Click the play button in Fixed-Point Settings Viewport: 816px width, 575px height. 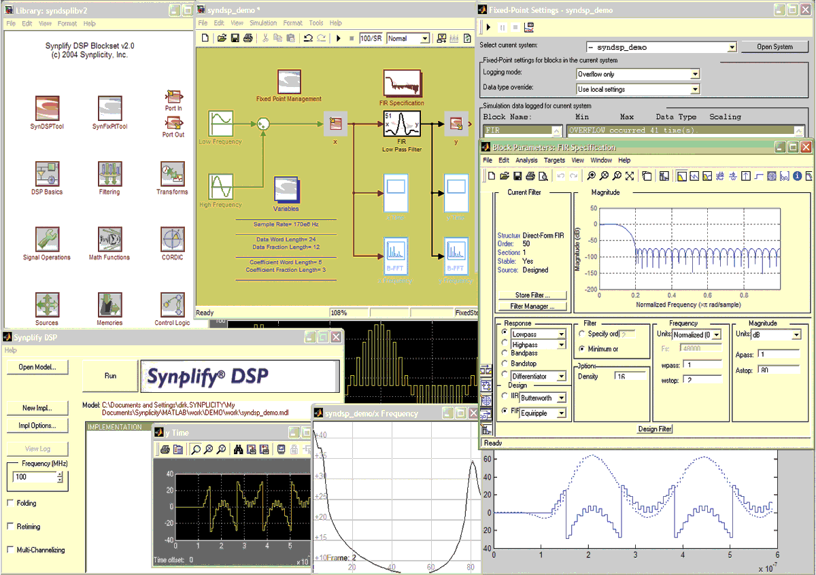(x=489, y=27)
